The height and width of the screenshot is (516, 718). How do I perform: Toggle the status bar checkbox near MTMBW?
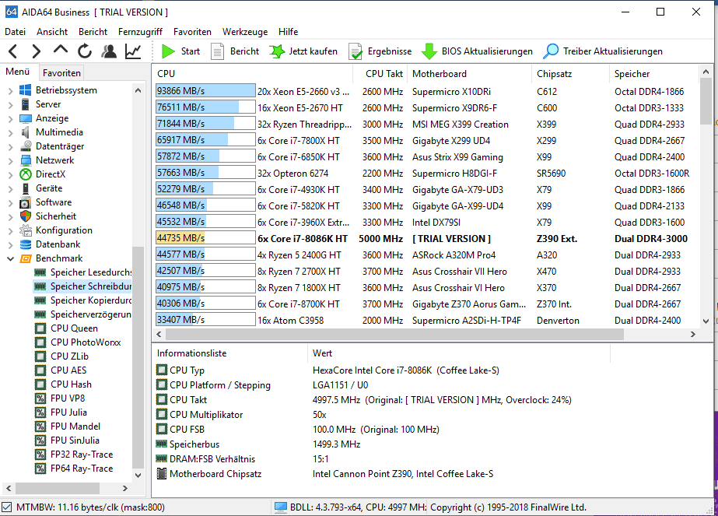[x=6, y=507]
